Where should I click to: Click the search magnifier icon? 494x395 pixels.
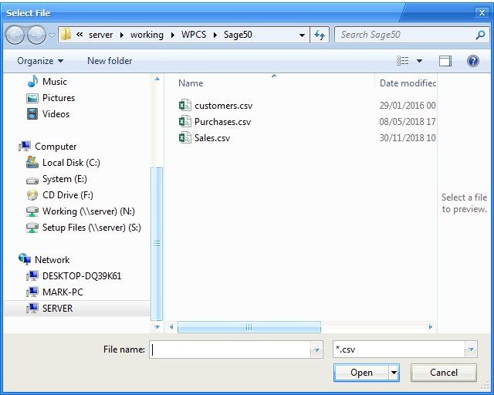pyautogui.click(x=480, y=35)
